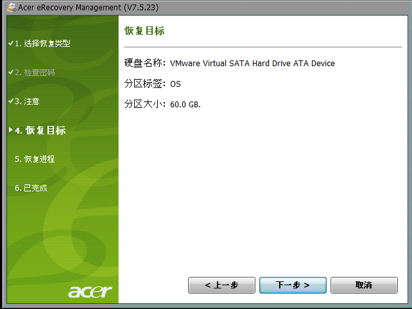This screenshot has width=412, height=309.
Task: Click the VMware Virtual SATA Hard Drive text
Action: coord(252,64)
